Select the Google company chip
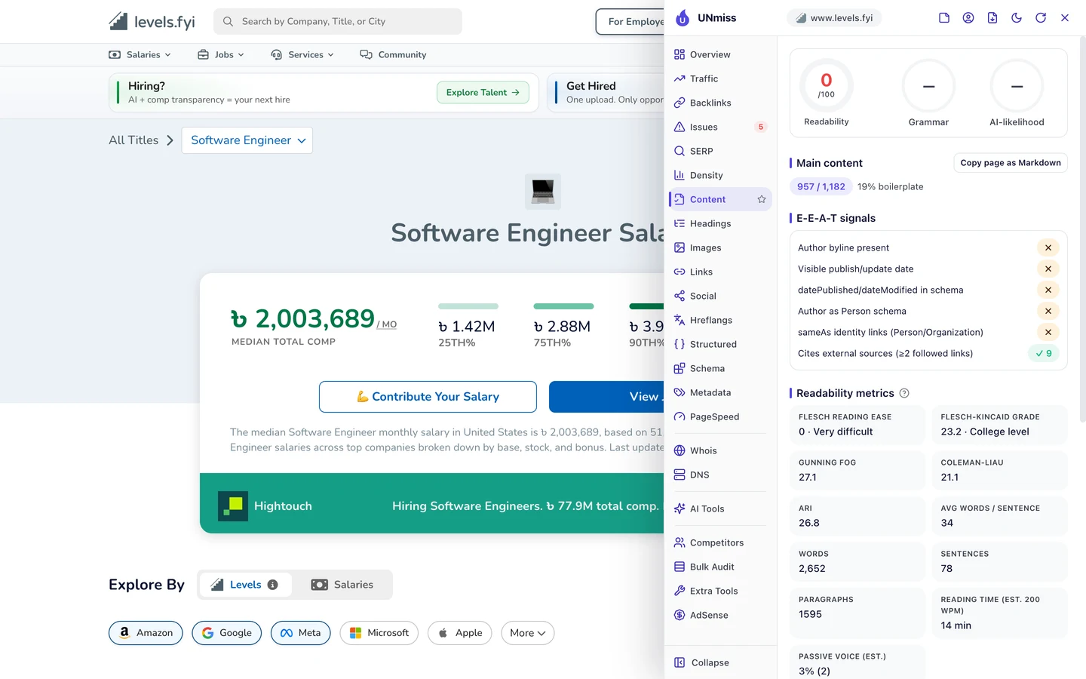The height and width of the screenshot is (679, 1086). pos(227,633)
